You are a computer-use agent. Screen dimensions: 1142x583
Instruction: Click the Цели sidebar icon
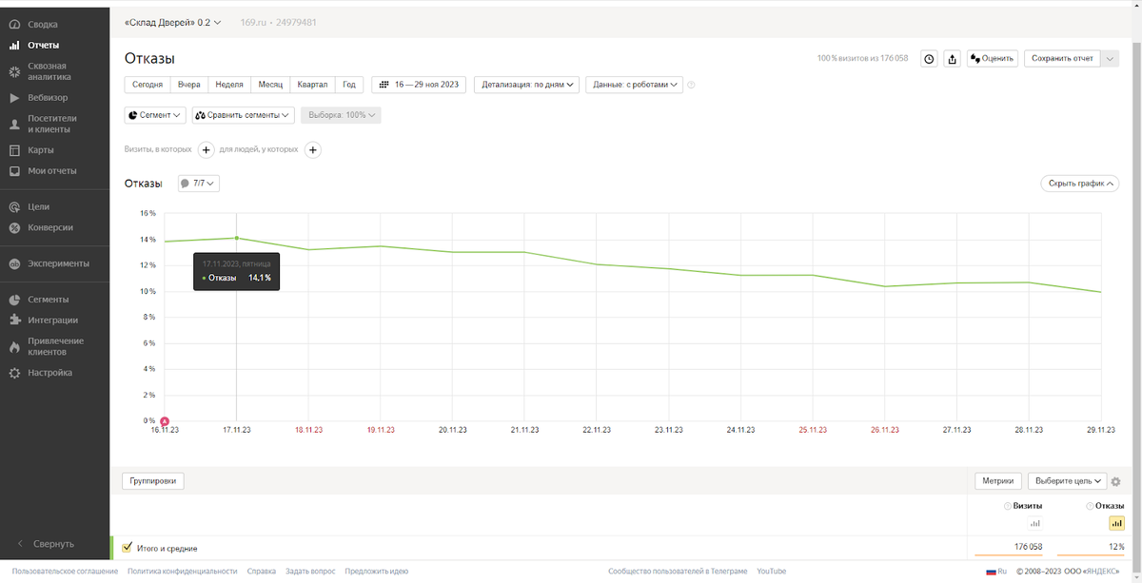point(14,206)
